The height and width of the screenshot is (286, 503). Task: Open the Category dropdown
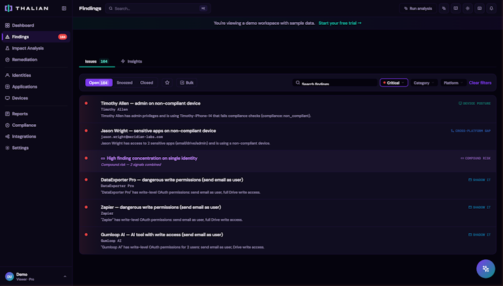point(424,83)
